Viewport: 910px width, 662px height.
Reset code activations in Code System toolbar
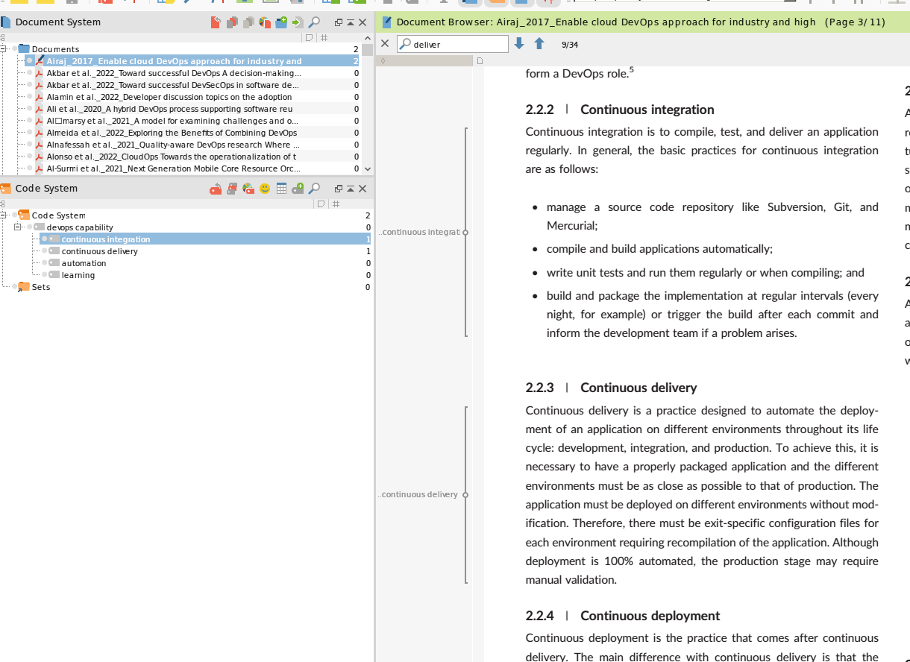pos(216,189)
